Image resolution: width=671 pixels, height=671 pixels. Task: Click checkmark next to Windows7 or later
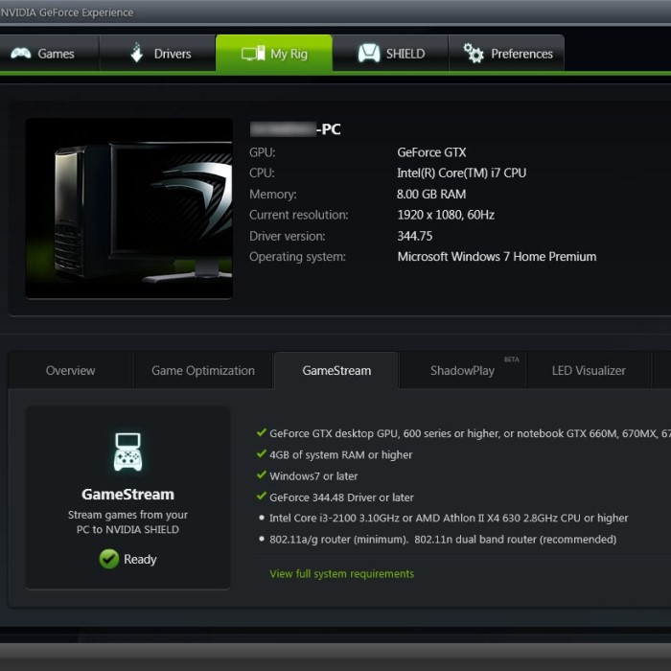click(261, 475)
